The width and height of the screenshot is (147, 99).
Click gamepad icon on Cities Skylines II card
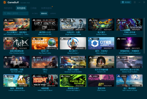(x=90, y=39)
